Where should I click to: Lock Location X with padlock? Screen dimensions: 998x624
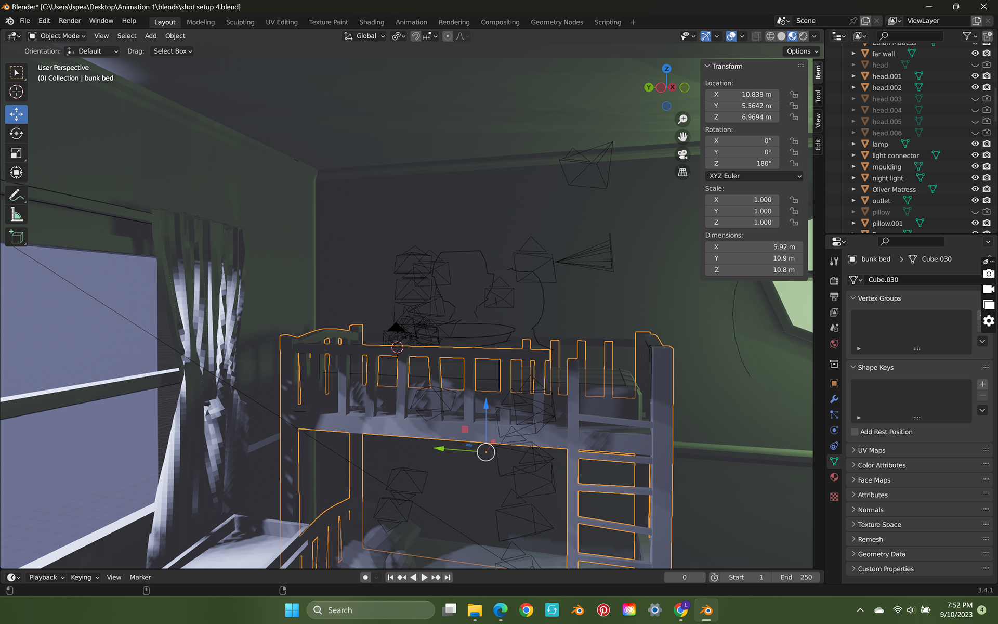click(794, 94)
